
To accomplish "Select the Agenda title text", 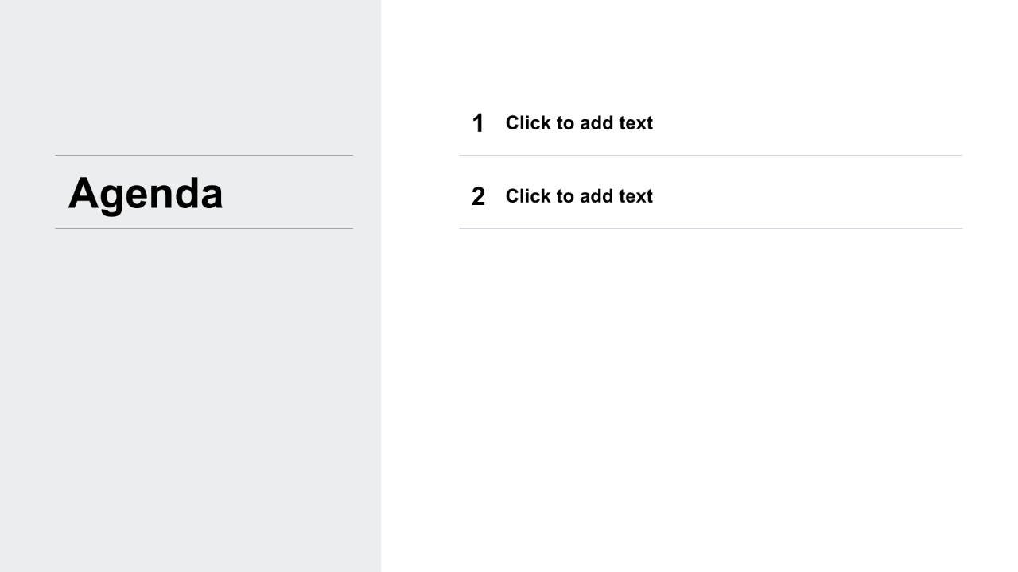I will (146, 194).
